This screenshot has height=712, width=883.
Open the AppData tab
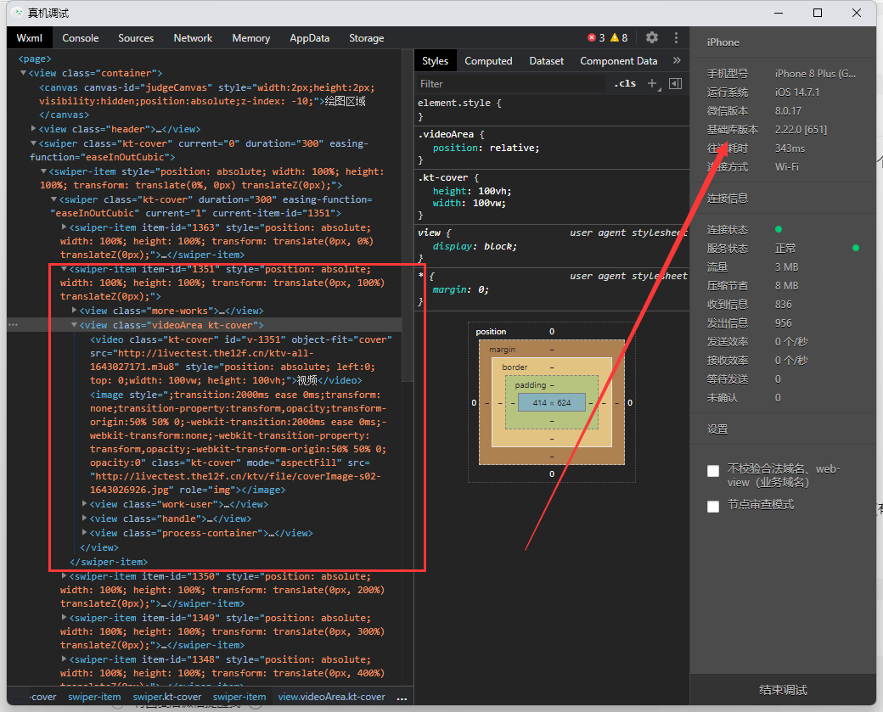(x=310, y=37)
